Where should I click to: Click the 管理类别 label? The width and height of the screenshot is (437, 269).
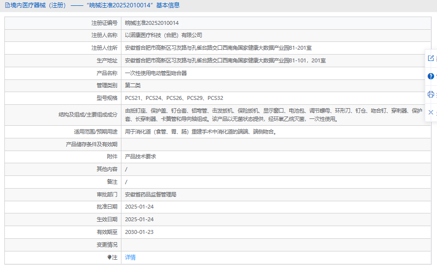click(107, 85)
